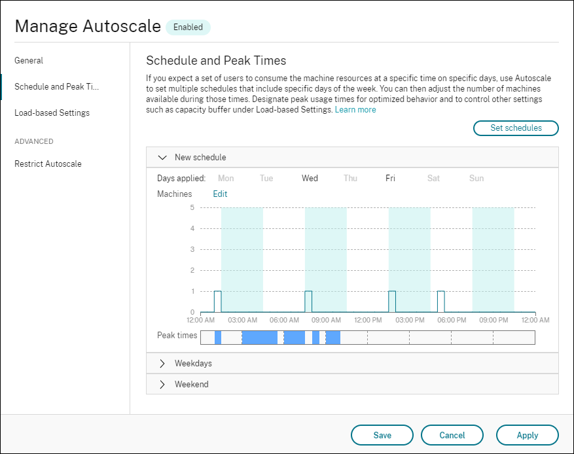The height and width of the screenshot is (454, 574).
Task: Open Load-based Settings
Action: point(52,113)
